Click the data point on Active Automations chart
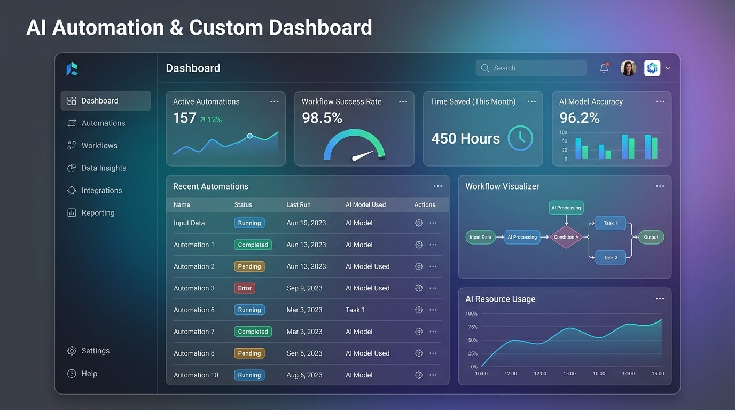735x410 pixels. click(x=249, y=136)
